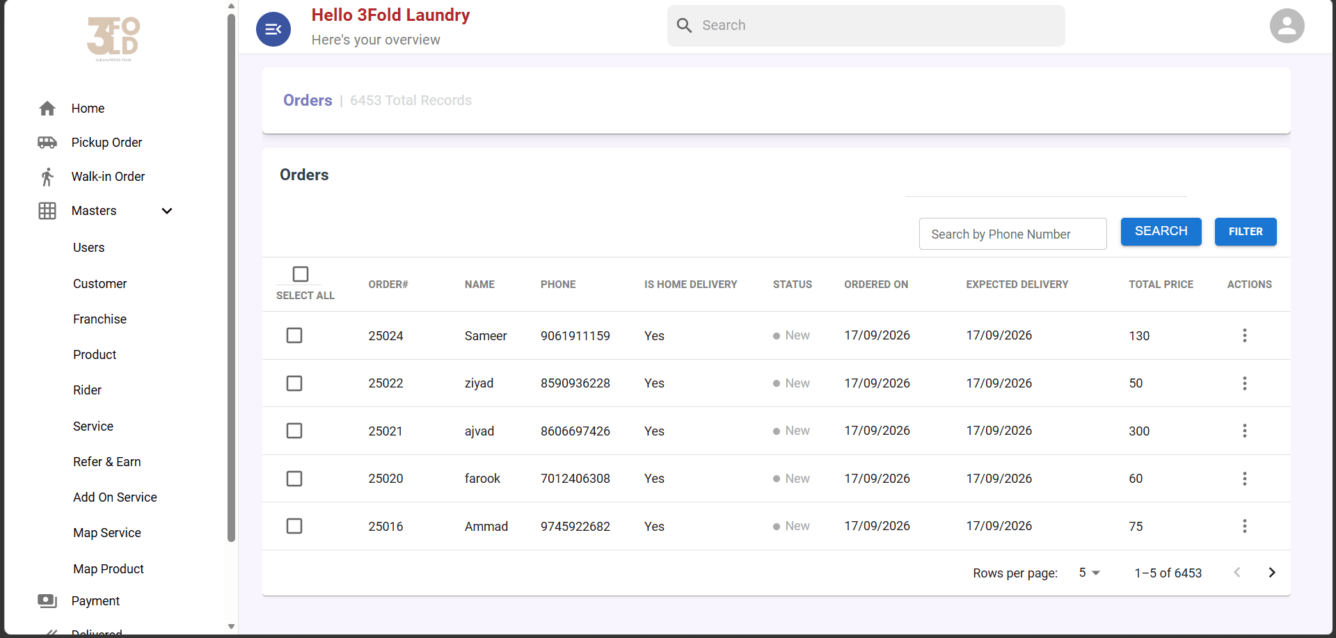Click the Orders breadcrumb heading link

308,100
